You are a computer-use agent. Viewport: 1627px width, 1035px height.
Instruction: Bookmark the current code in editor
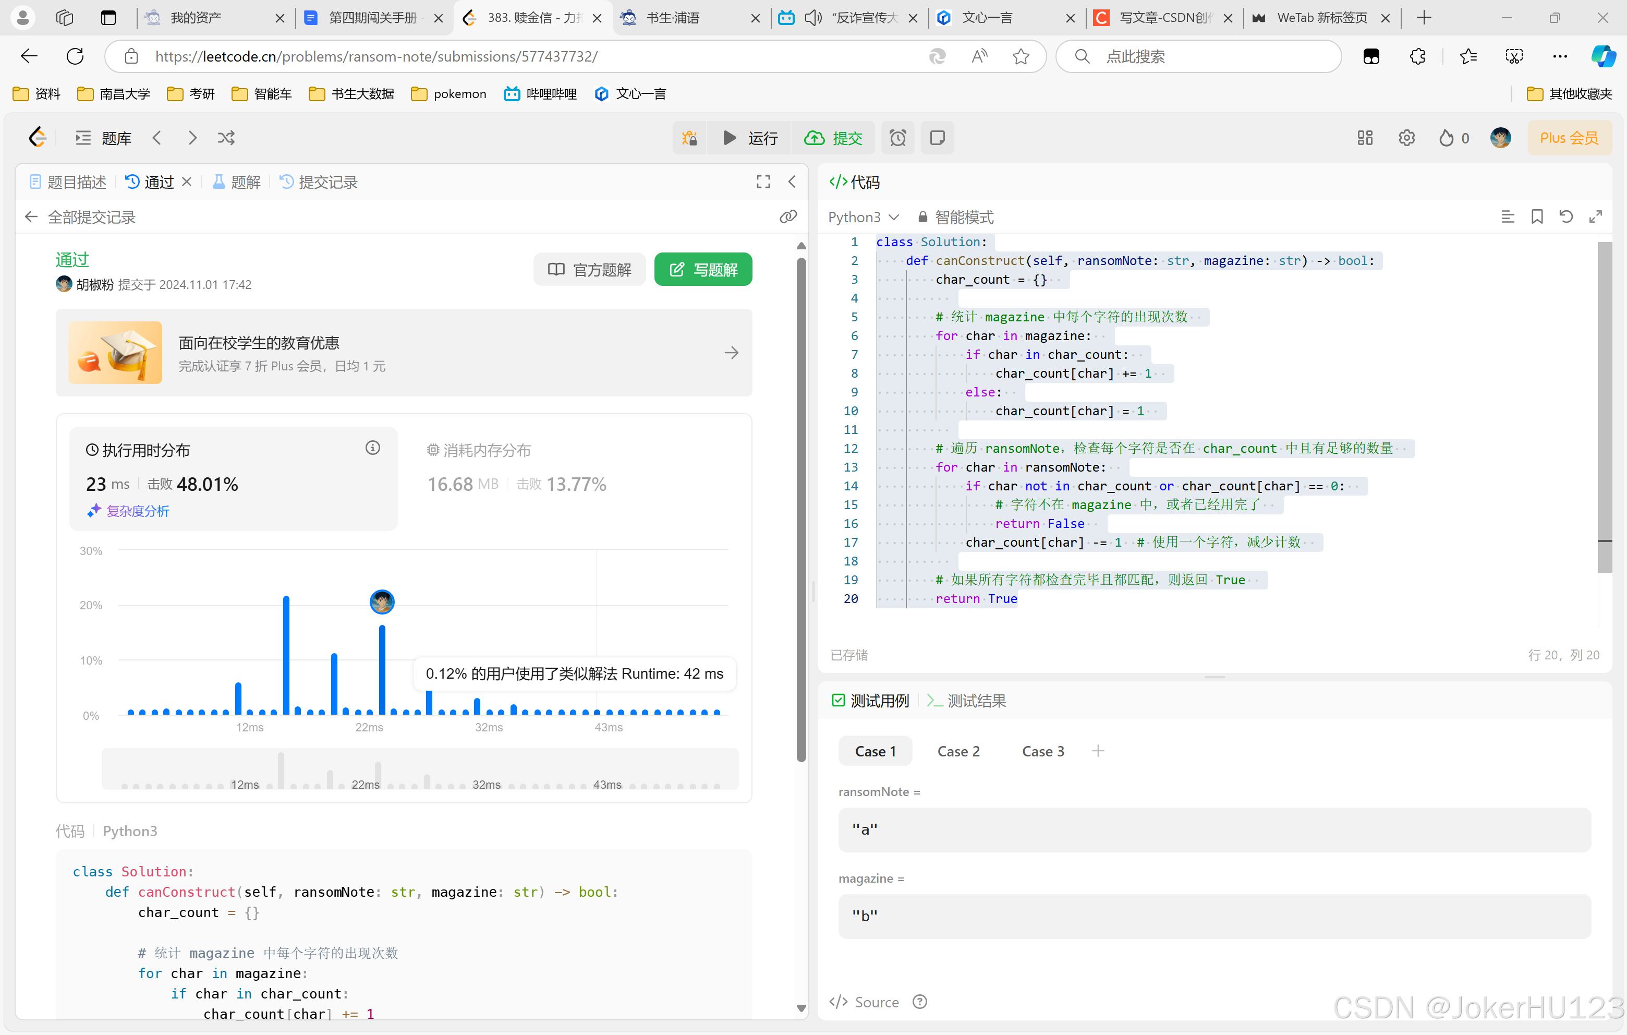(x=1537, y=216)
